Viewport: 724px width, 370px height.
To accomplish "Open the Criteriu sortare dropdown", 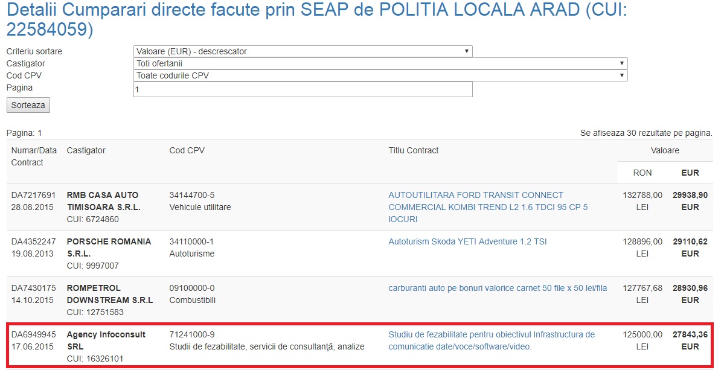I will pyautogui.click(x=303, y=51).
